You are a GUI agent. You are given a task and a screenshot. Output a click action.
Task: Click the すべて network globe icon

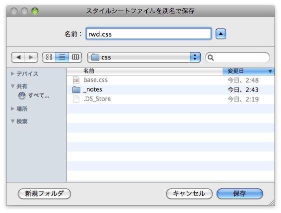point(22,95)
